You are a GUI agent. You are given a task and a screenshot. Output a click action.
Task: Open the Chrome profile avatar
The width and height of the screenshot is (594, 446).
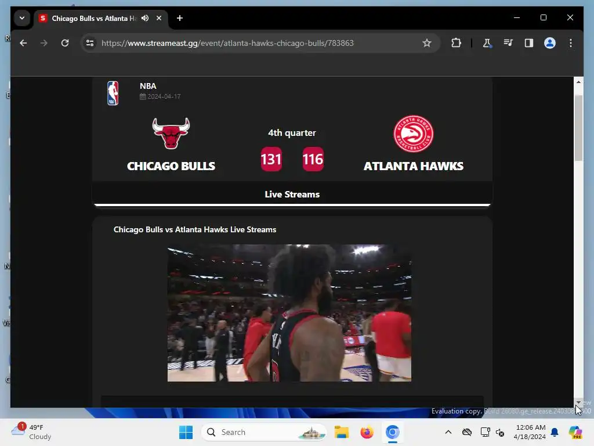(x=550, y=43)
